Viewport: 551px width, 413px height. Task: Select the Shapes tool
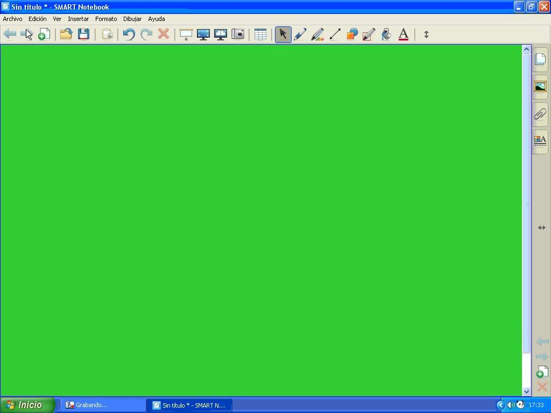pyautogui.click(x=352, y=34)
